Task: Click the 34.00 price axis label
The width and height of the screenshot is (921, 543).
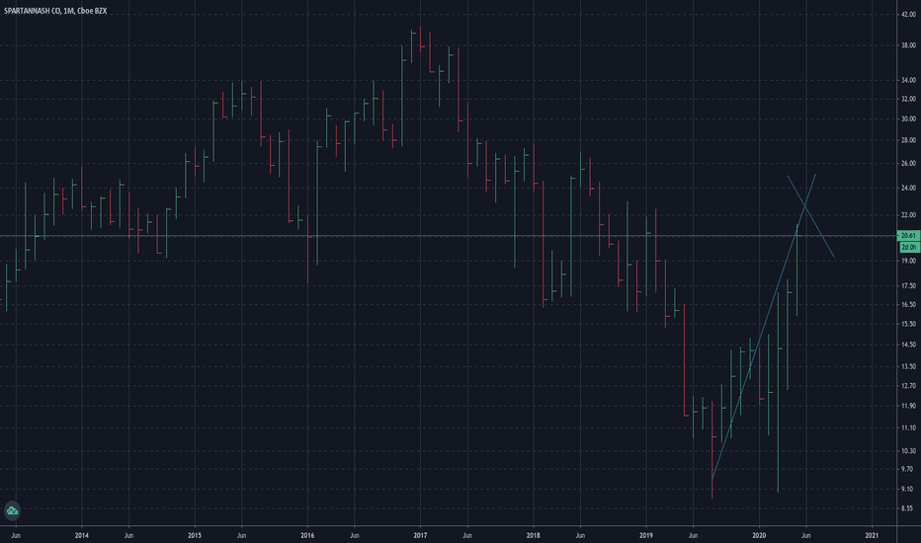Action: [x=908, y=80]
